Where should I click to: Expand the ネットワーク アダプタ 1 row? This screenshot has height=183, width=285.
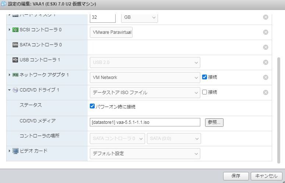[10, 75]
